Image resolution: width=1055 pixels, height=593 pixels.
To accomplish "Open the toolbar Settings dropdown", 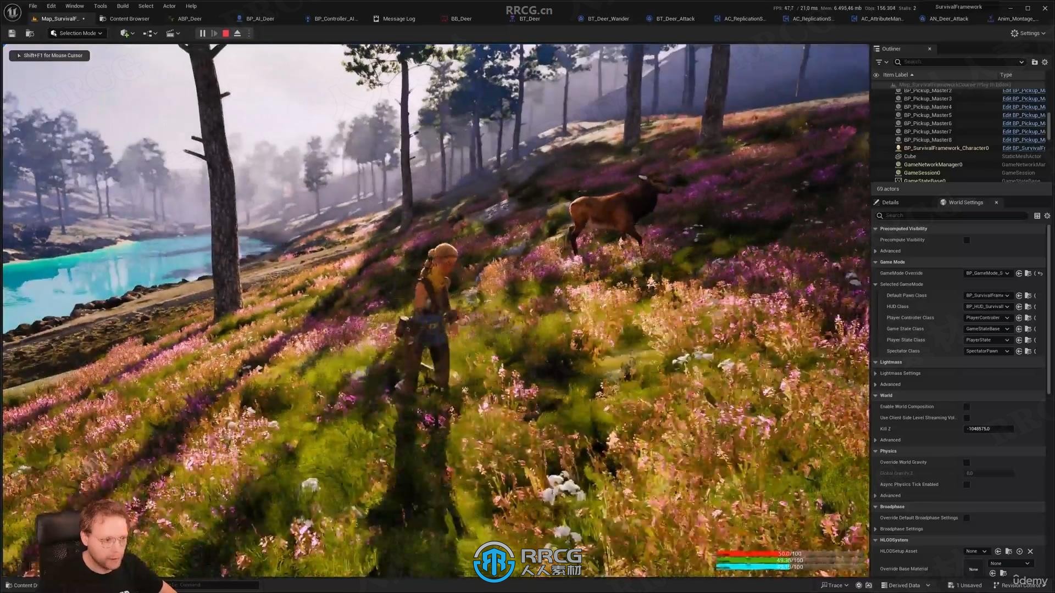I will click(x=1028, y=33).
